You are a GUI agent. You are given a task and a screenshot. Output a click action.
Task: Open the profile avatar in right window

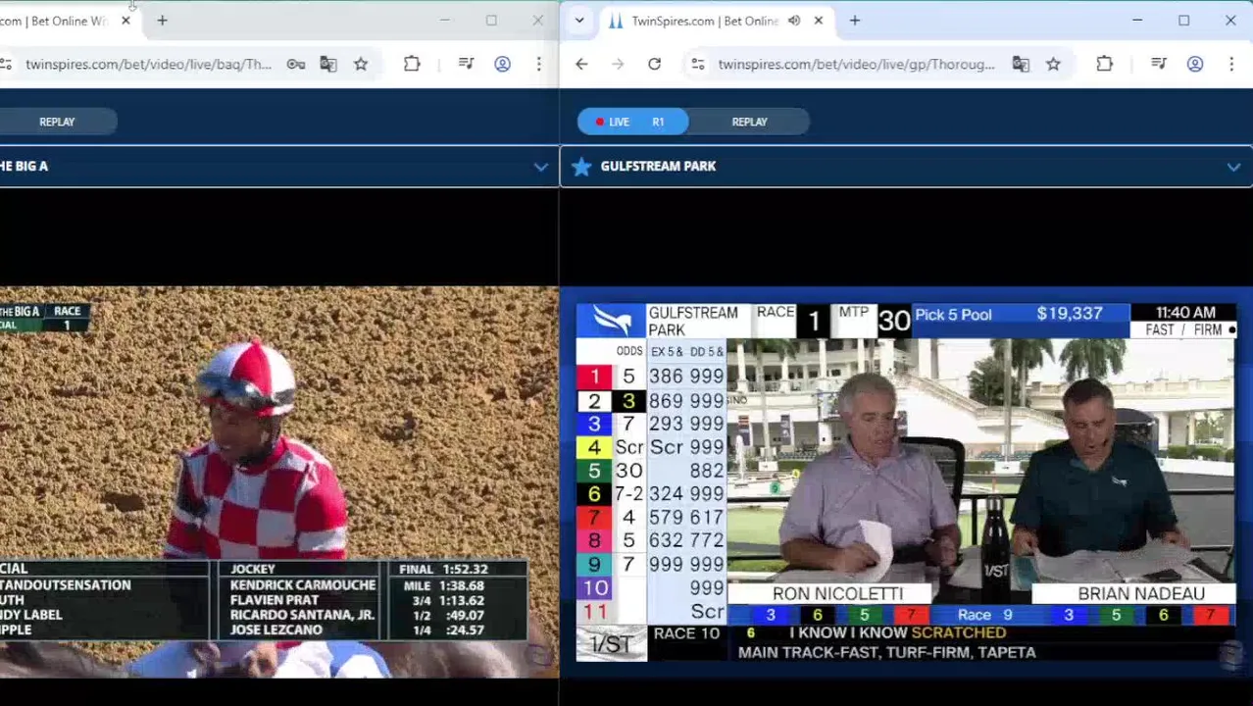point(1194,64)
